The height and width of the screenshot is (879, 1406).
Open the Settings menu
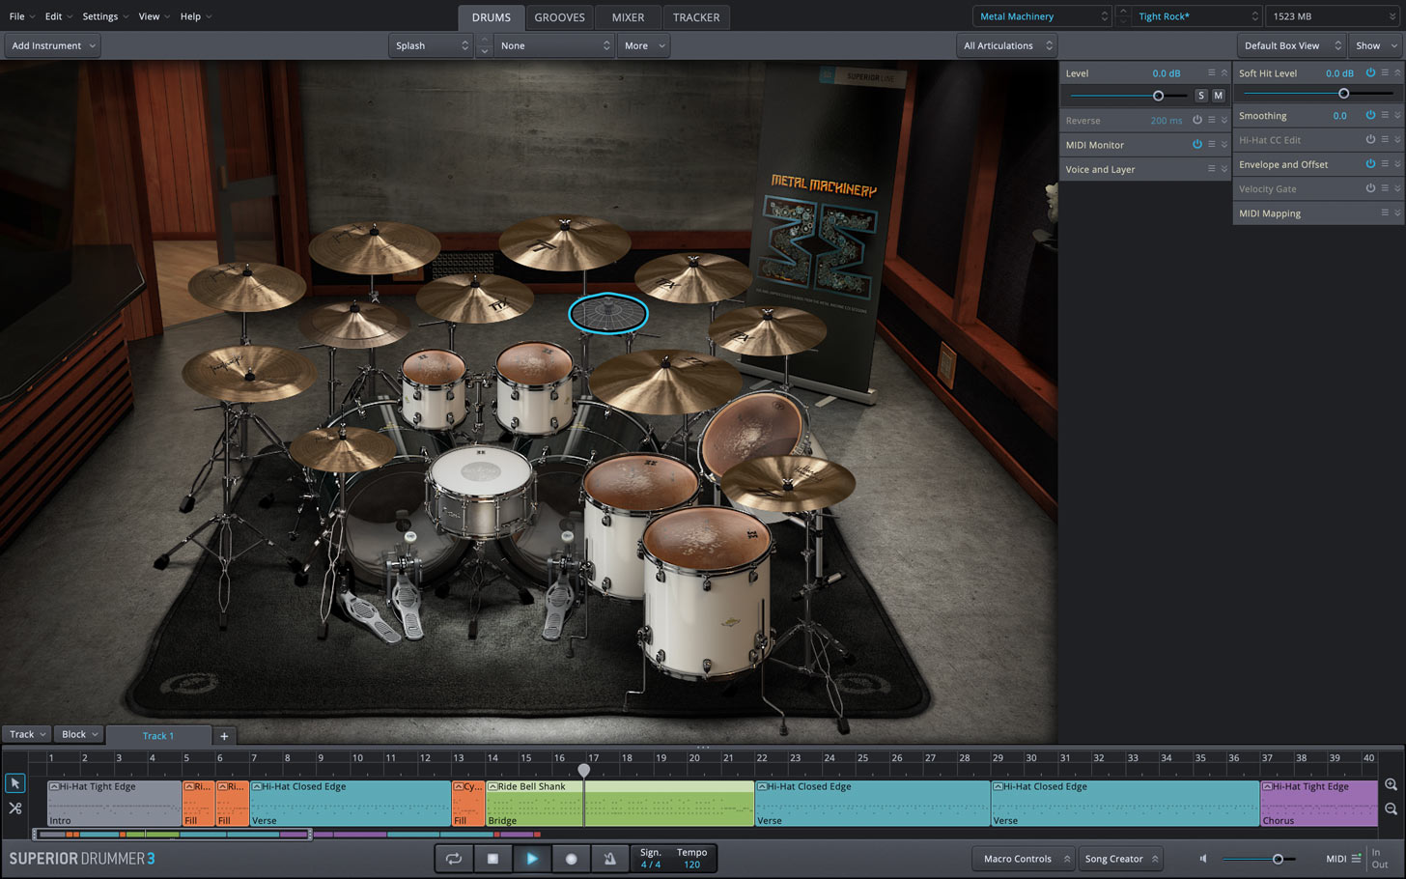click(x=105, y=16)
